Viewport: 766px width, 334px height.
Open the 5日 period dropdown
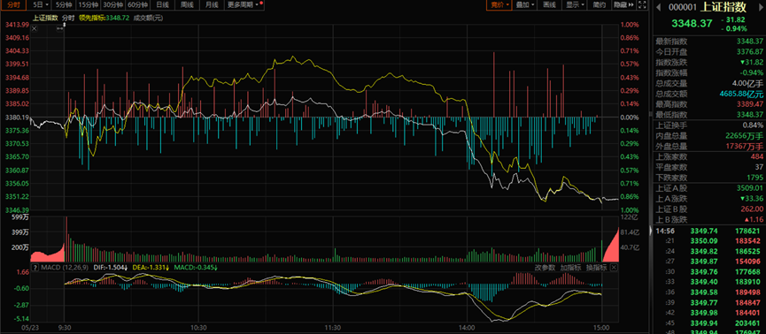(41, 5)
